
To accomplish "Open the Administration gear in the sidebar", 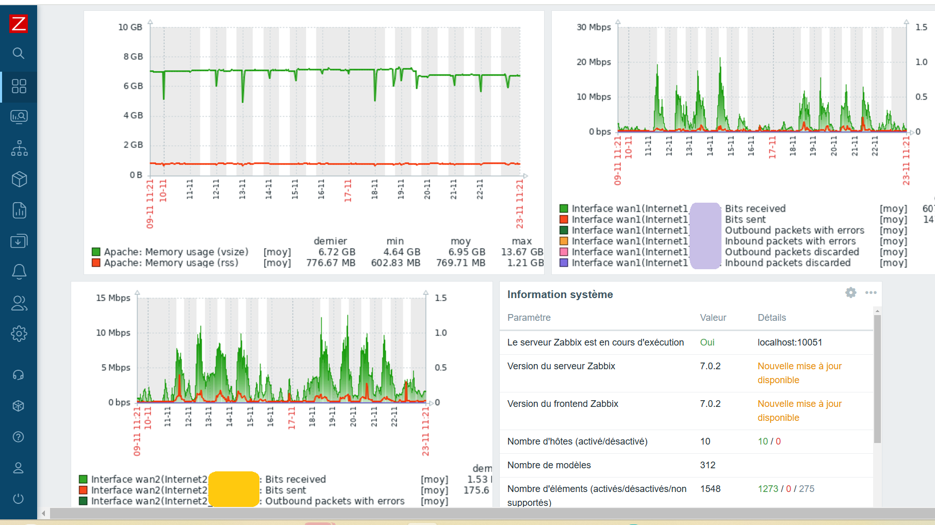I will coord(19,334).
